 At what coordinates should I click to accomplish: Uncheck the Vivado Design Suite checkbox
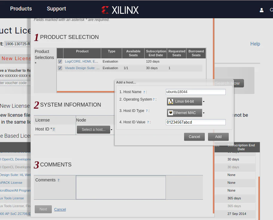[60, 68]
